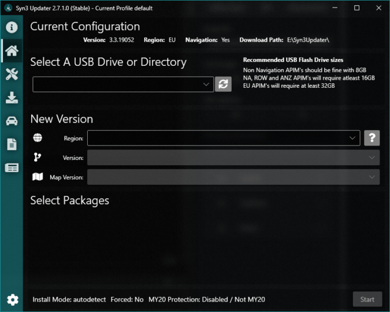This screenshot has width=390, height=312.
Task: Click the version value 3.3.19052
Action: (122, 40)
